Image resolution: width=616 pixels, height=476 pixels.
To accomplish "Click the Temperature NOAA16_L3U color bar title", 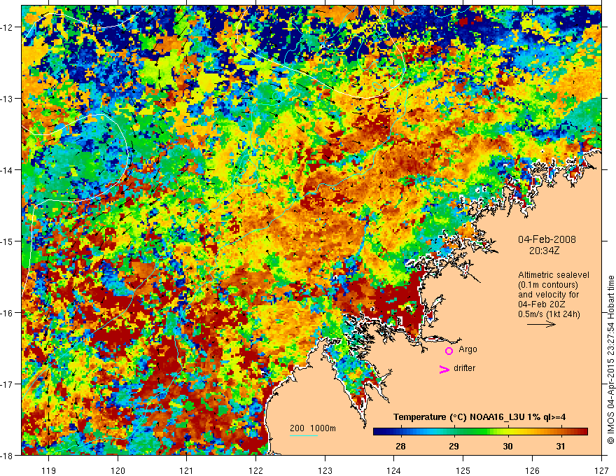I will pyautogui.click(x=479, y=417).
